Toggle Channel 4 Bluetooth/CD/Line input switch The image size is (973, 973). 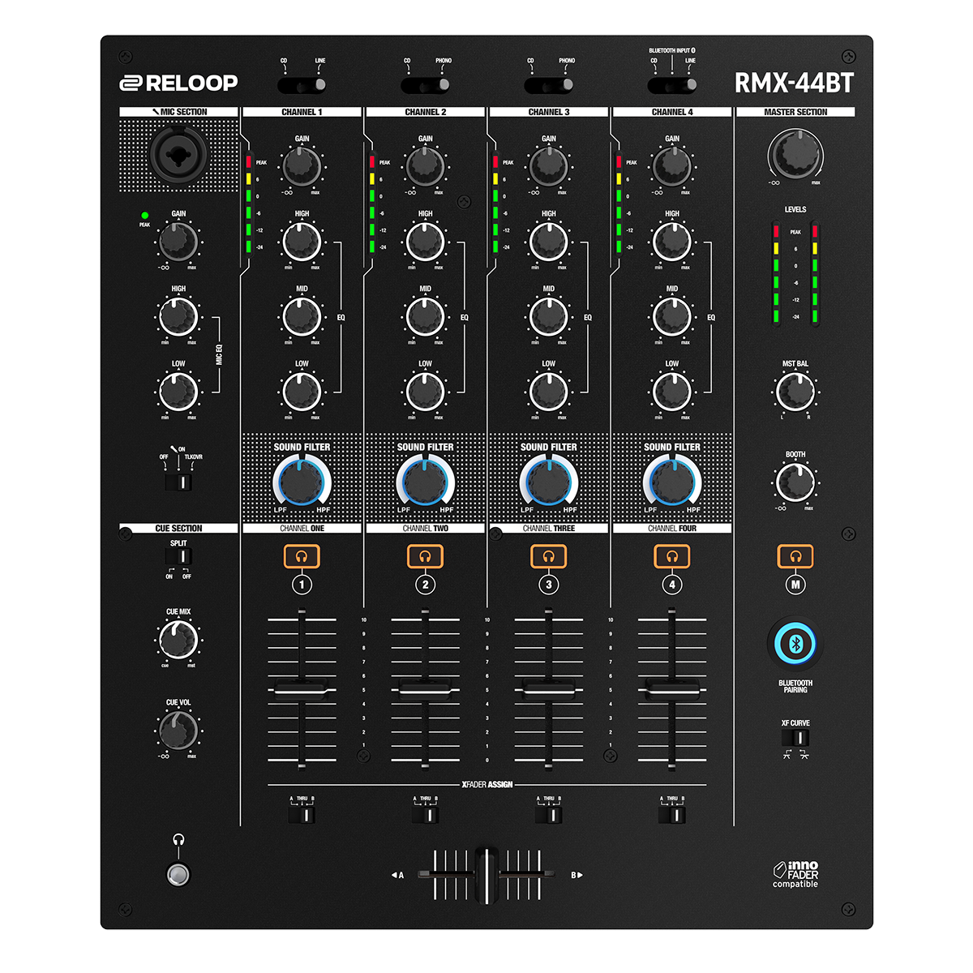click(x=672, y=84)
